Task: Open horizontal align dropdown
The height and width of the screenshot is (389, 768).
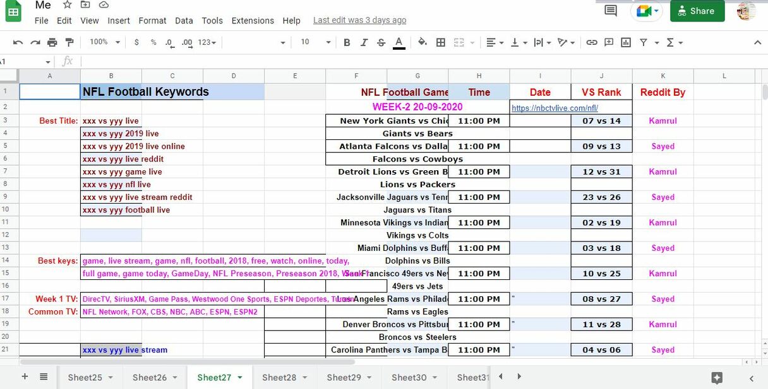Action: tap(495, 42)
